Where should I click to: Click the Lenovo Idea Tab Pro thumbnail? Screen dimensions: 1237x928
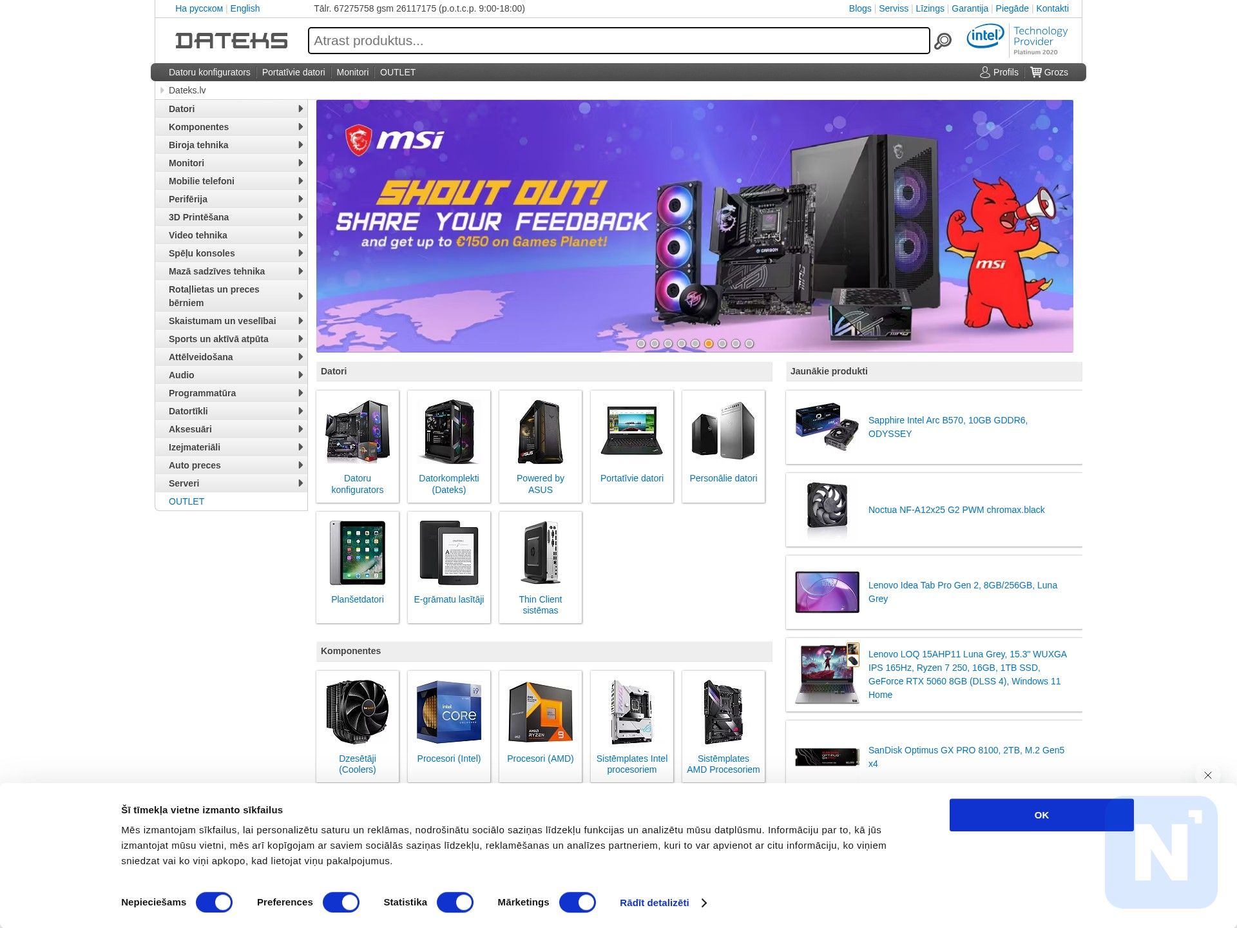[827, 592]
